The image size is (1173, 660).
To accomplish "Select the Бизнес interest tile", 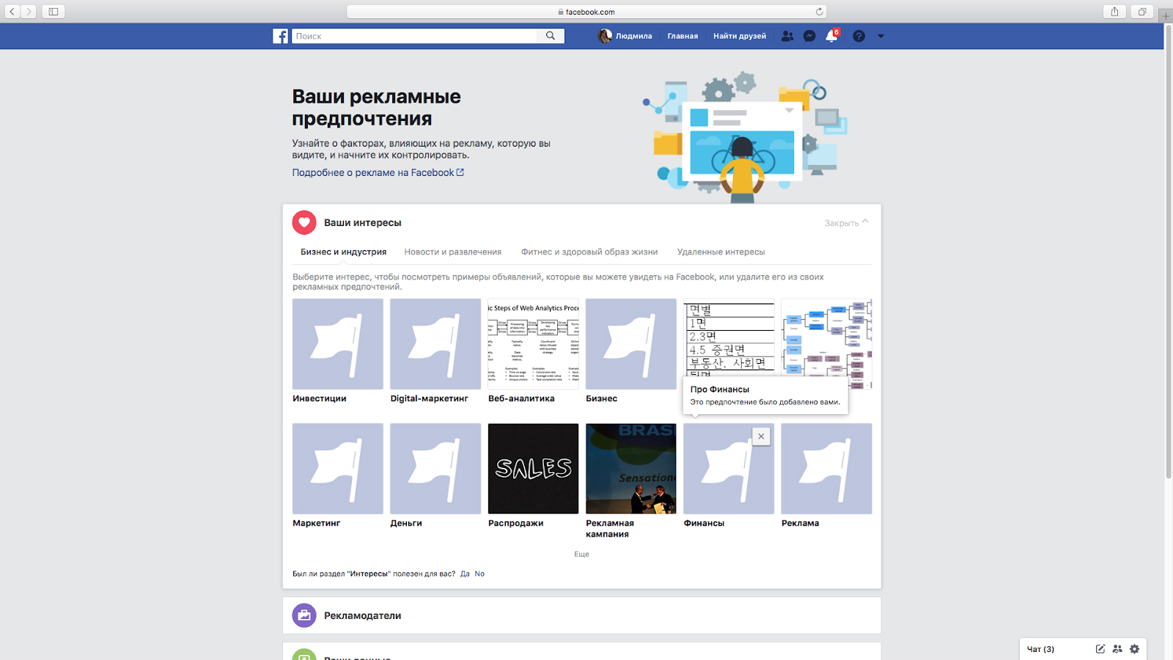I will (x=631, y=344).
